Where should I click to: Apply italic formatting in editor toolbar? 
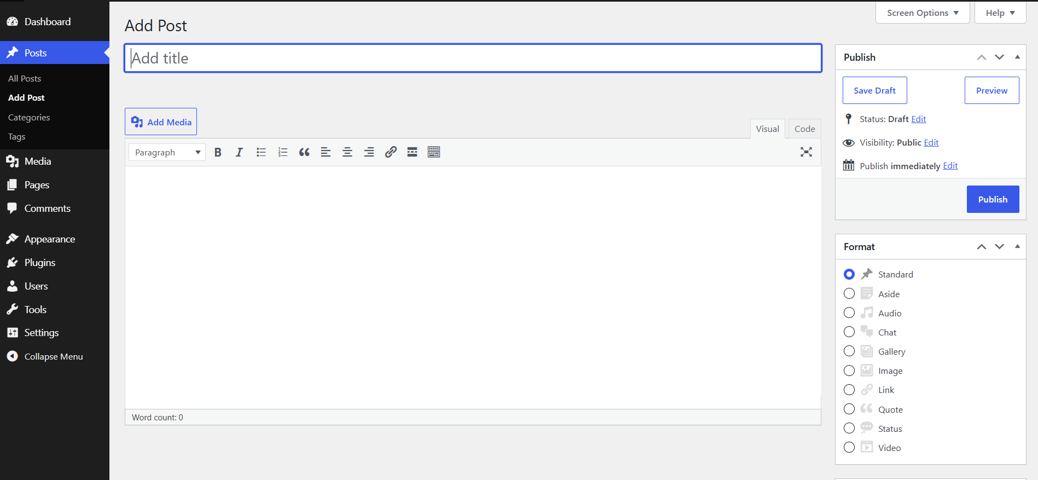[x=239, y=152]
